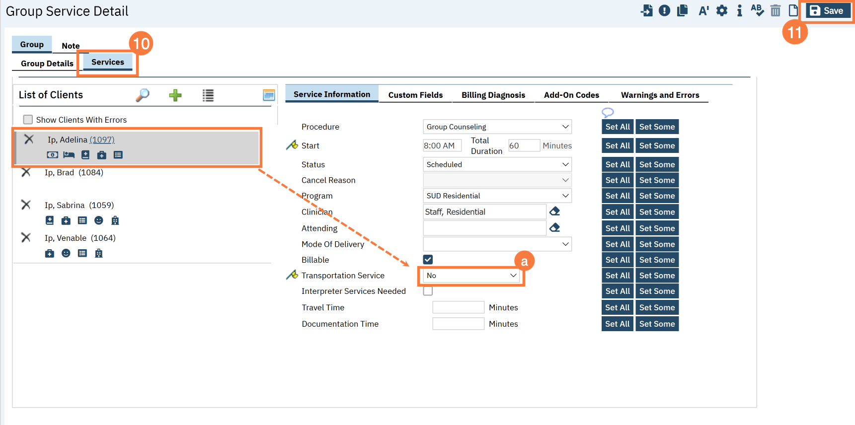
Task: Check the Interpreter Services Needed checkbox
Action: [428, 291]
